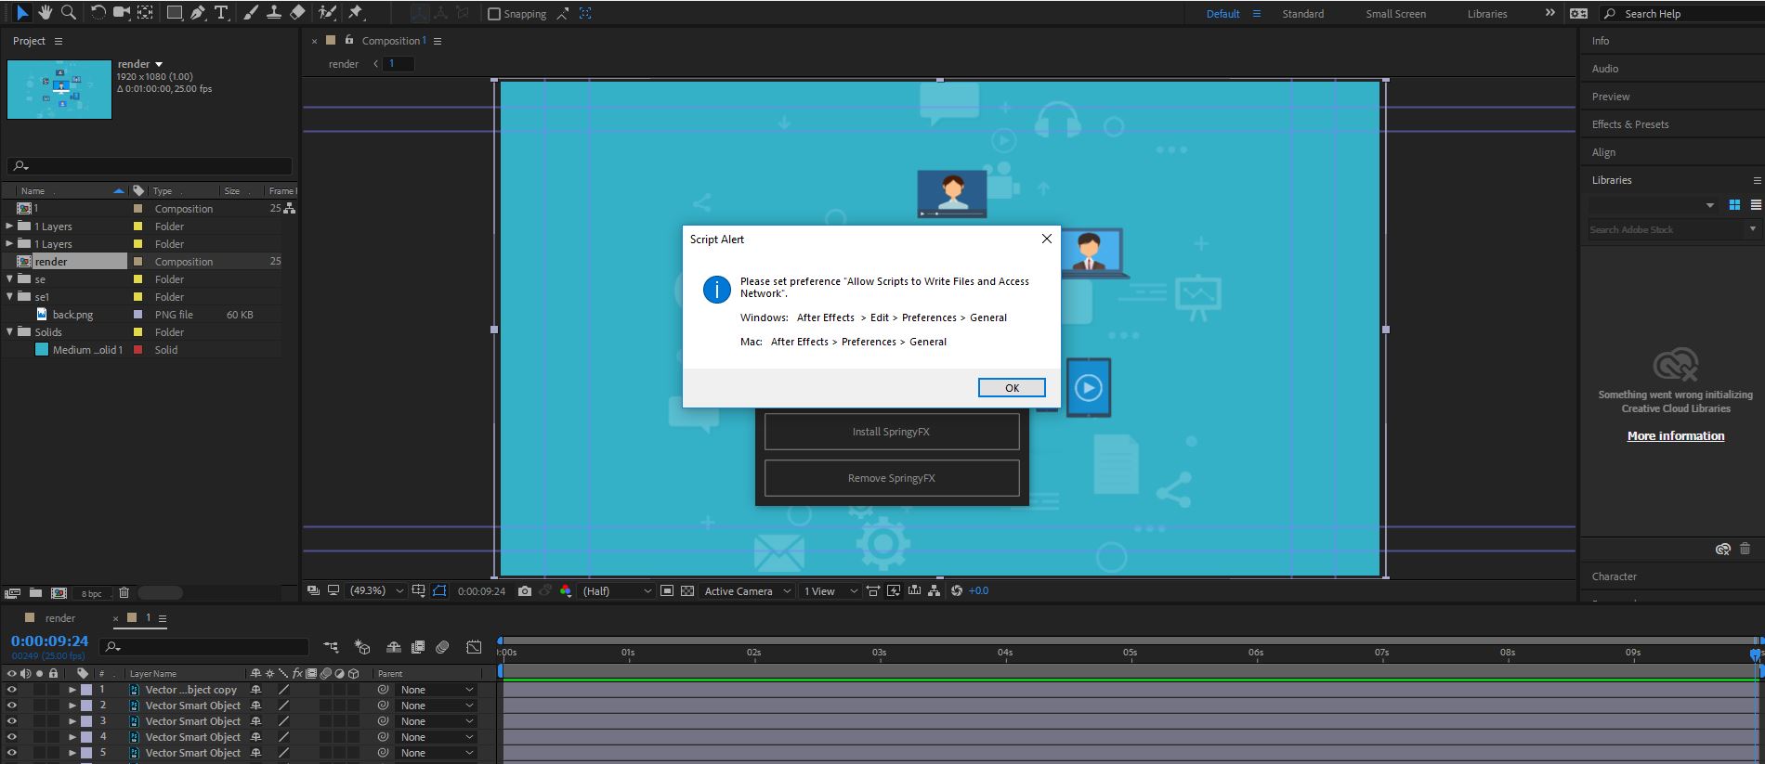Select the Rotation tool
1765x764 pixels.
(98, 13)
